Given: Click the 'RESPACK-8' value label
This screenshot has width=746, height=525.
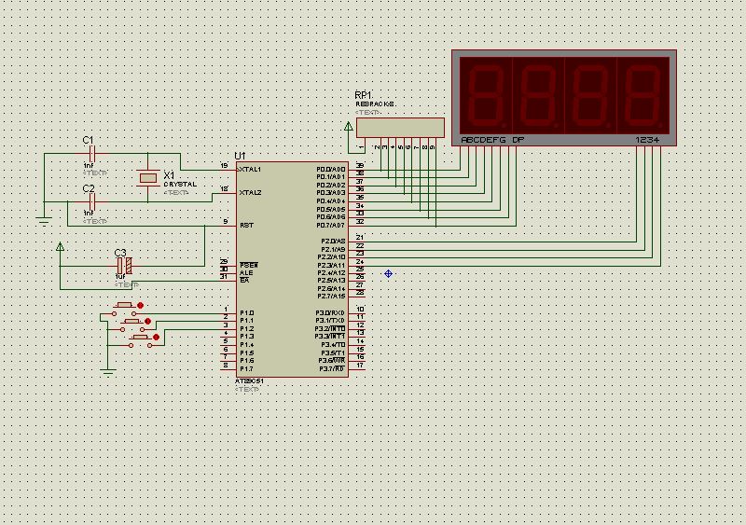Looking at the screenshot, I should [x=375, y=104].
